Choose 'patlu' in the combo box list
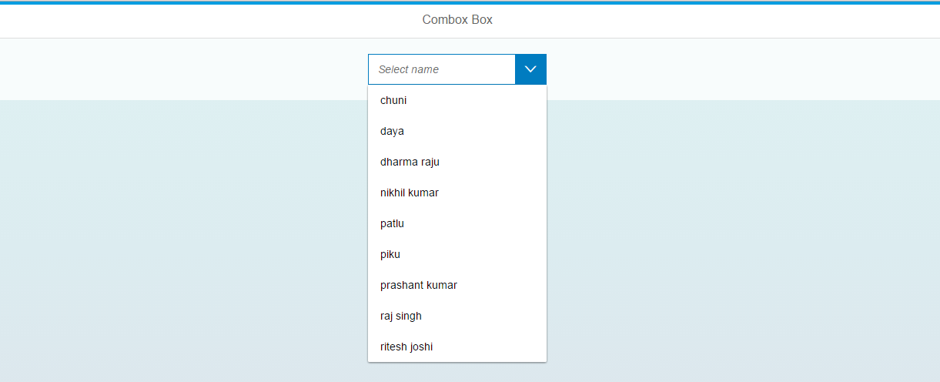The height and width of the screenshot is (382, 940). (457, 223)
